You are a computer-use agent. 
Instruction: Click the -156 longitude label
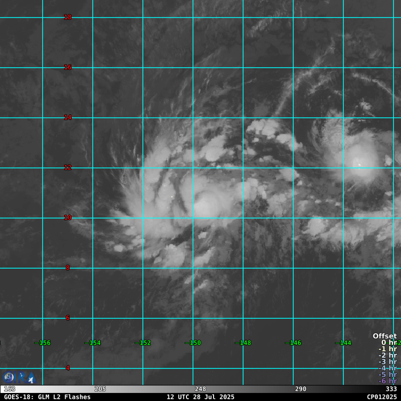coord(43,343)
